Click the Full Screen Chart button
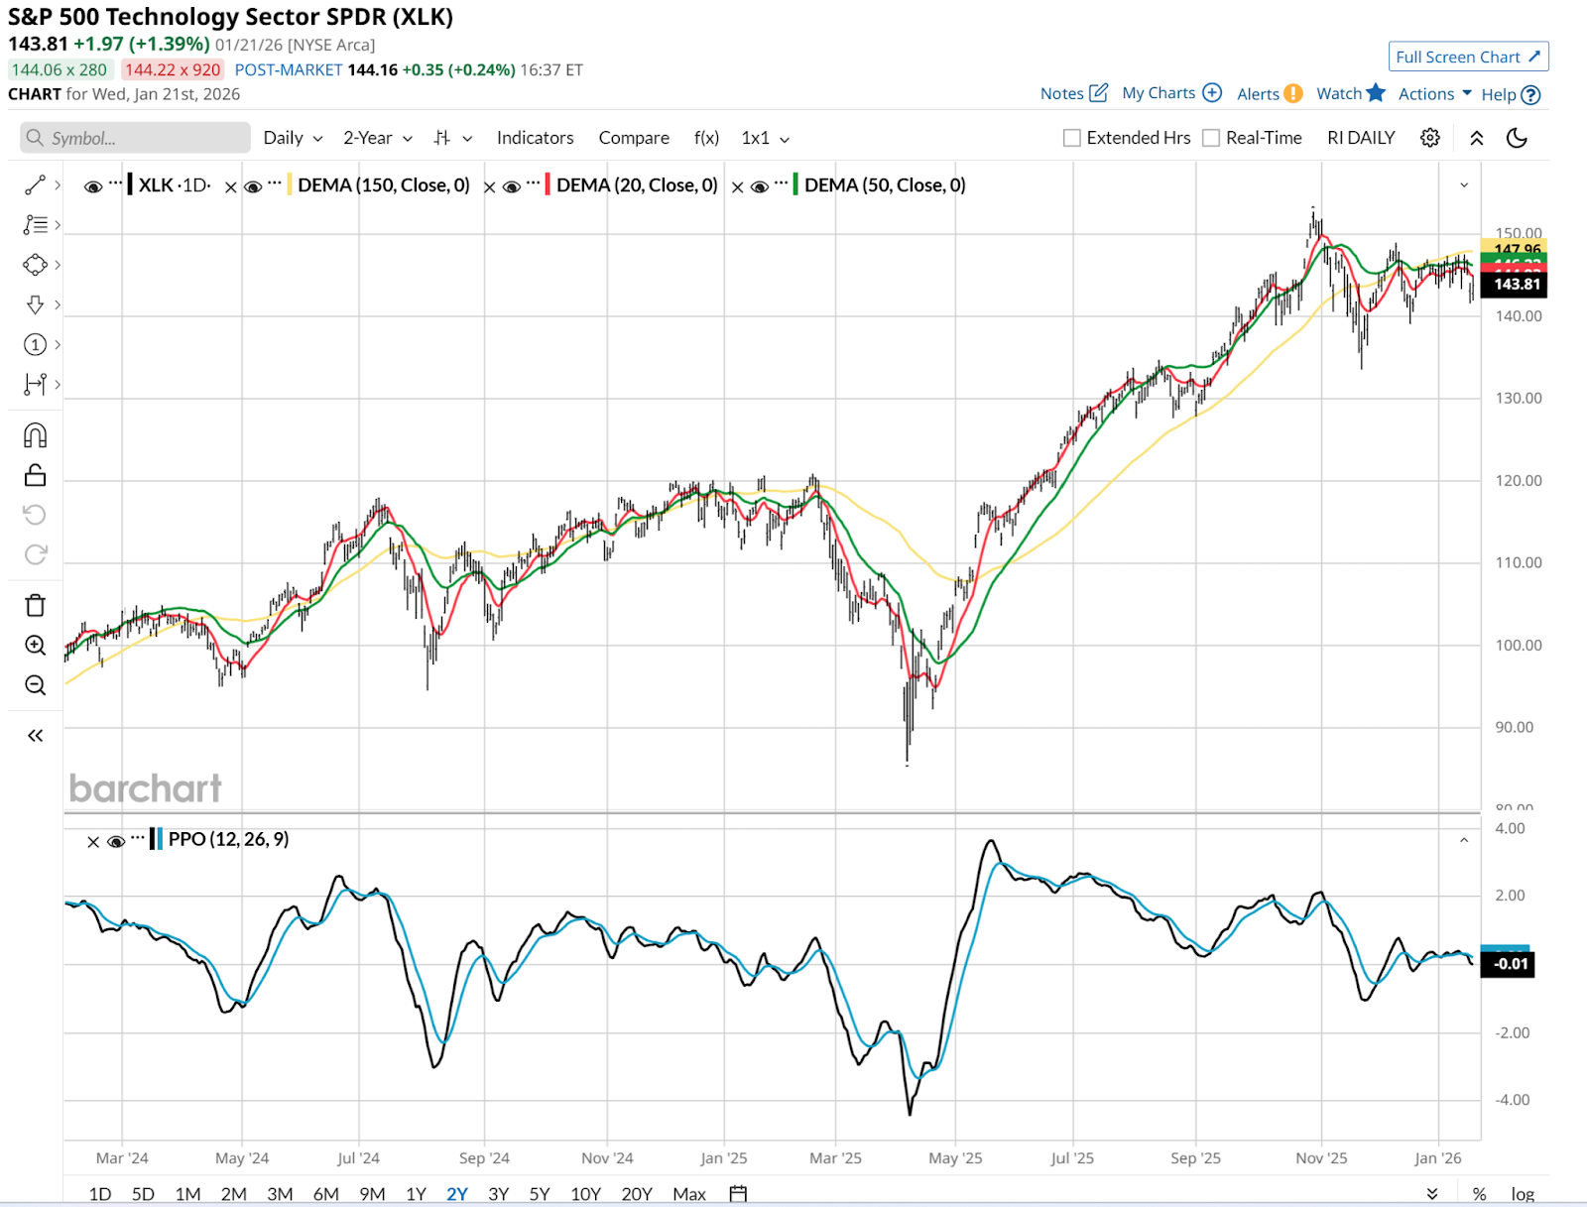 1467,57
